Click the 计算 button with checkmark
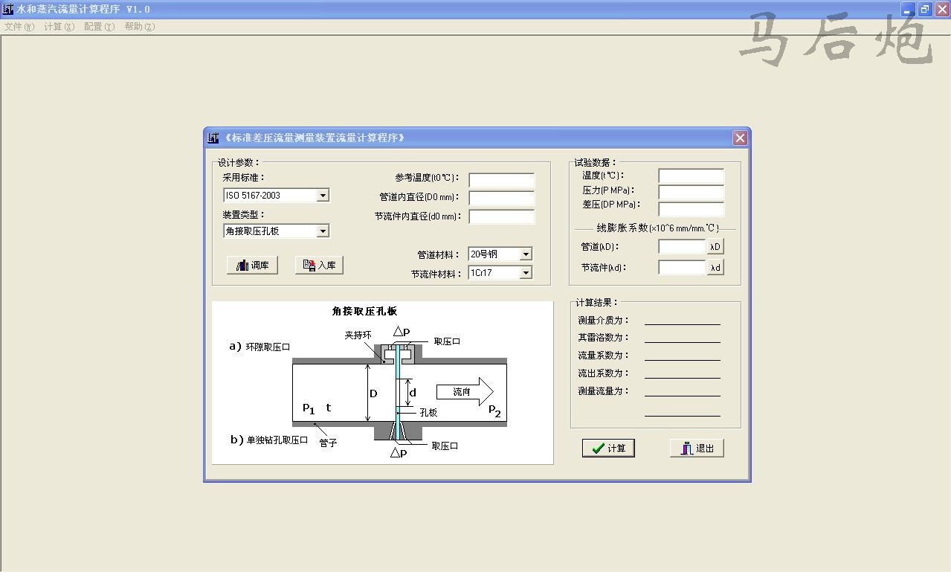The height and width of the screenshot is (572, 951). tap(608, 448)
